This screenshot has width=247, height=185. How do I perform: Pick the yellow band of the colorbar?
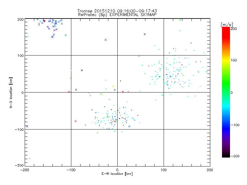tap(226, 60)
